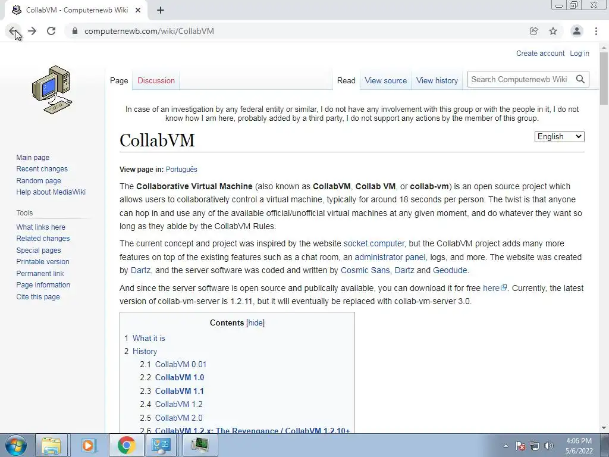Click the Permanent link entry
The width and height of the screenshot is (609, 457).
coord(40,273)
